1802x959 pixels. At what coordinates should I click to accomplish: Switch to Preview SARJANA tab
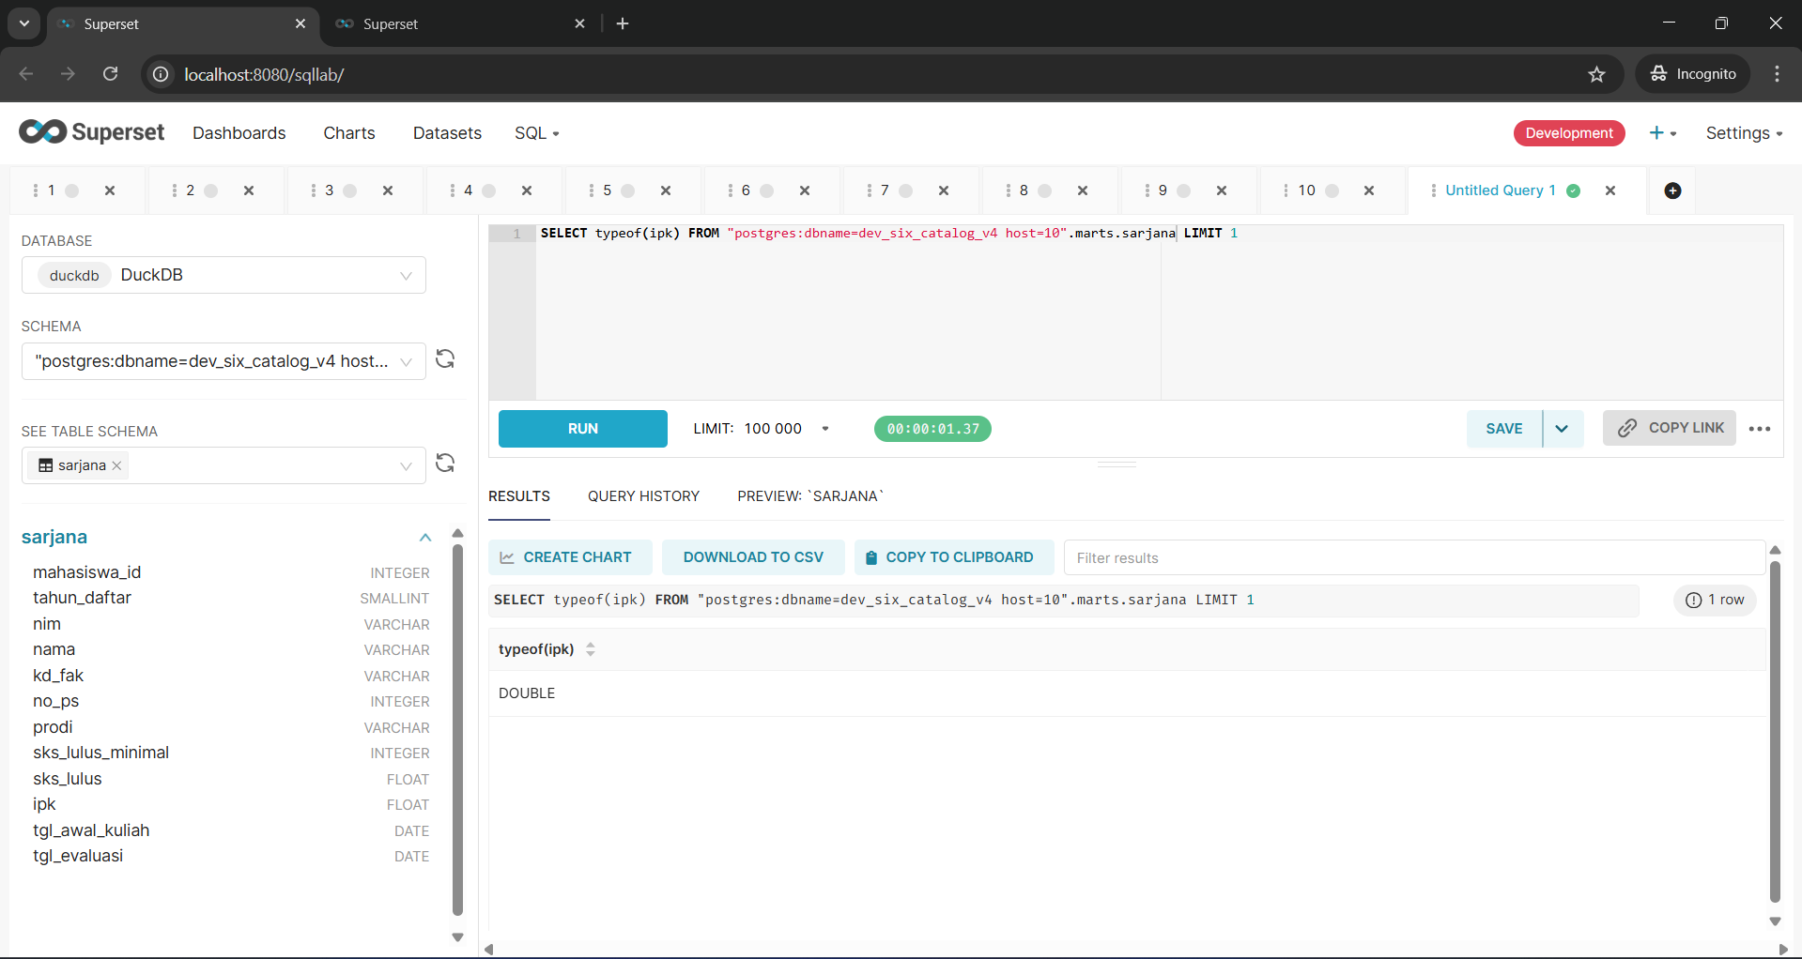tap(810, 496)
